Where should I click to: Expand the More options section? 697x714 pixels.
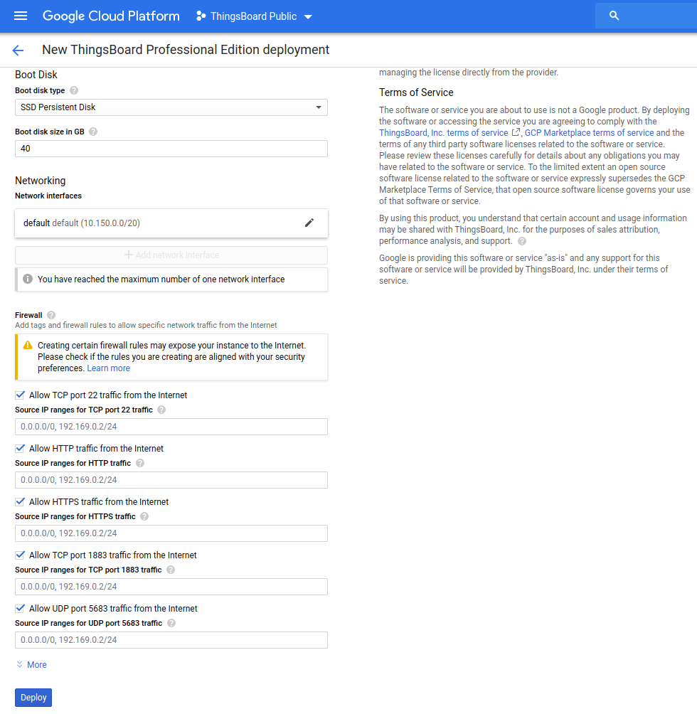pyautogui.click(x=31, y=665)
